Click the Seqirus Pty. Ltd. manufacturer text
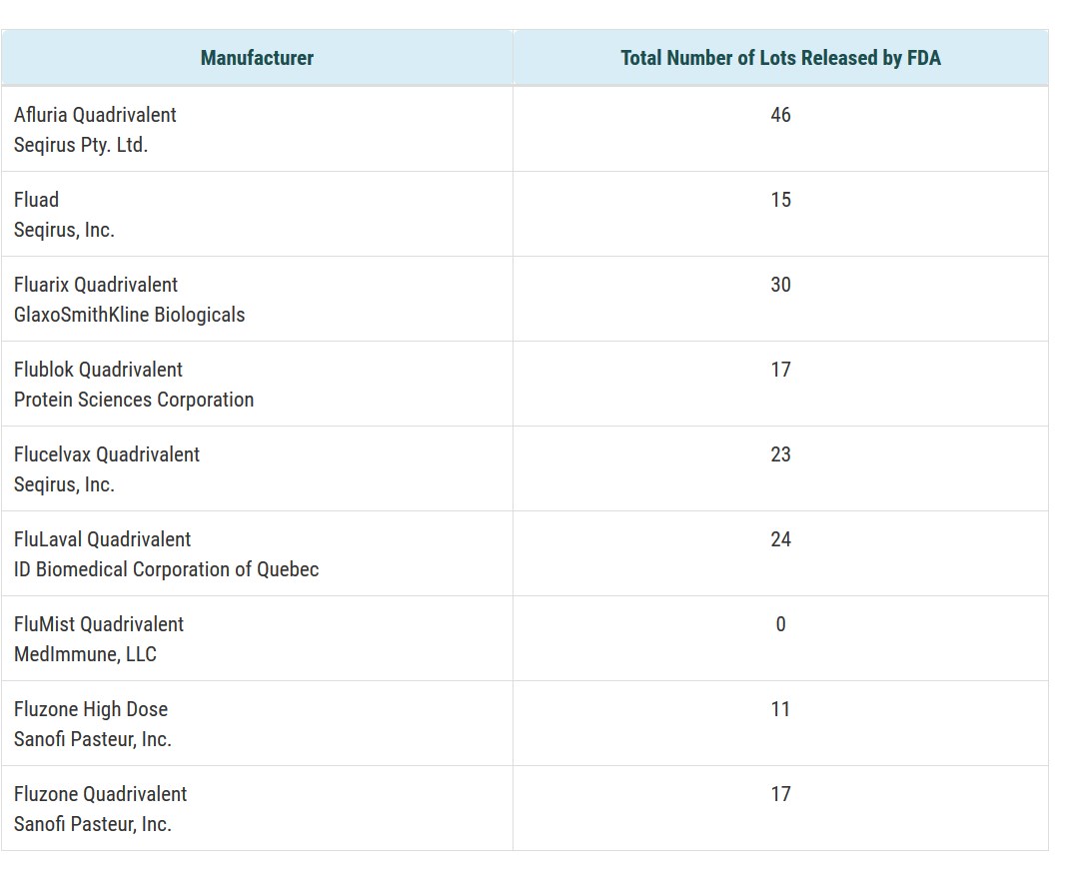Viewport: 1065px width, 875px height. click(81, 145)
